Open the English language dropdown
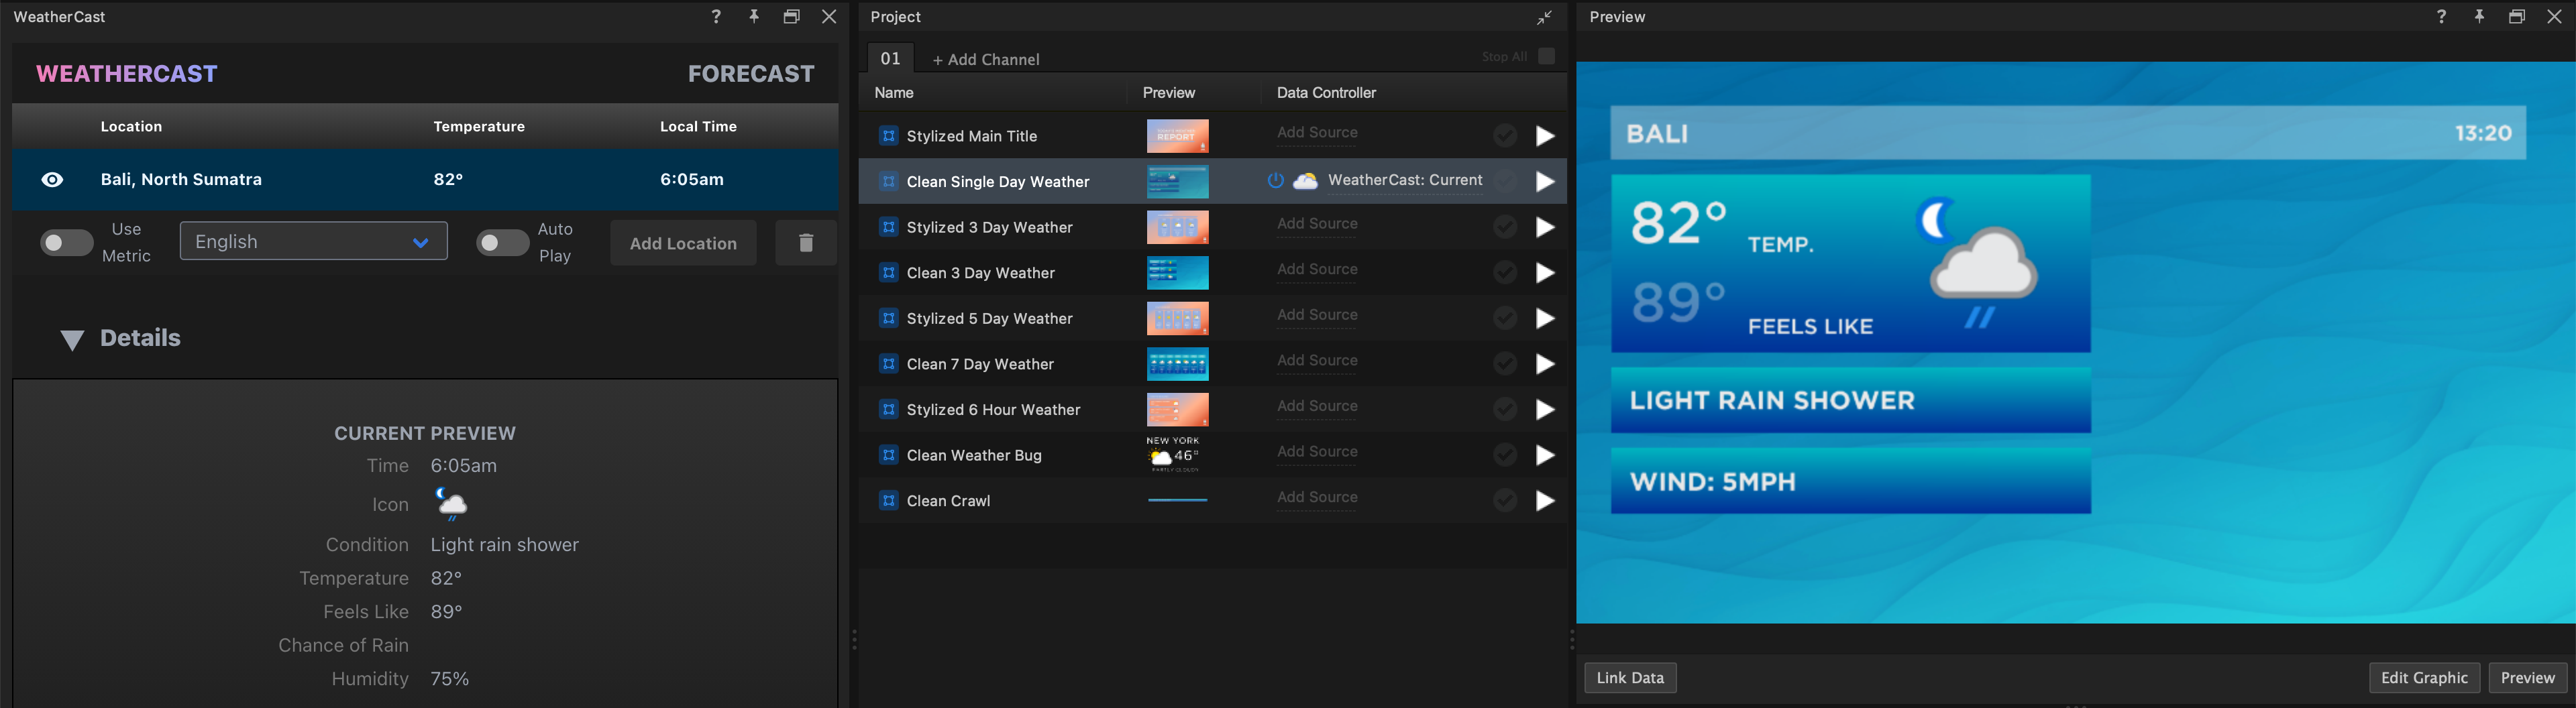The width and height of the screenshot is (2576, 708). [313, 241]
